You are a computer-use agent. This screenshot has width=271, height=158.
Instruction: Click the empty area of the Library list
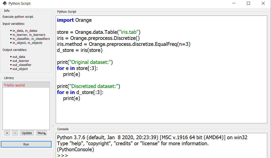tap(26, 110)
